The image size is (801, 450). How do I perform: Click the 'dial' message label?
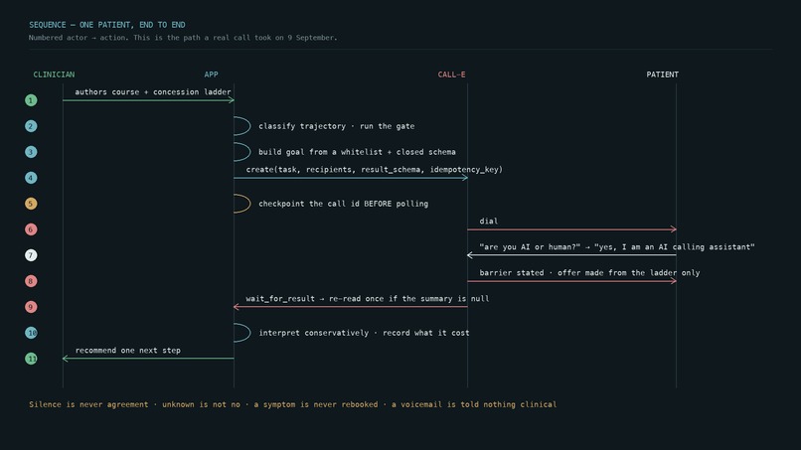click(x=488, y=222)
